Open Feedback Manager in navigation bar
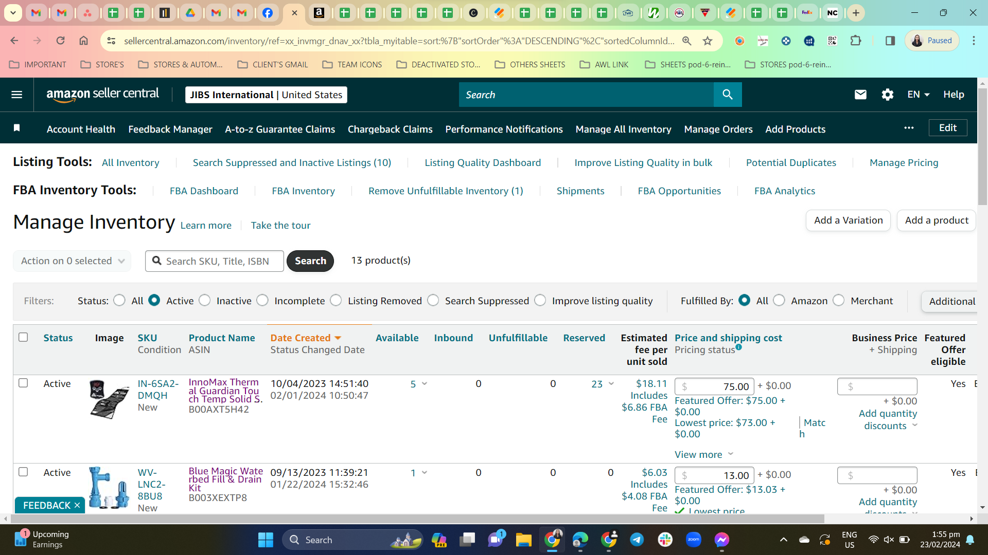 [x=170, y=129]
